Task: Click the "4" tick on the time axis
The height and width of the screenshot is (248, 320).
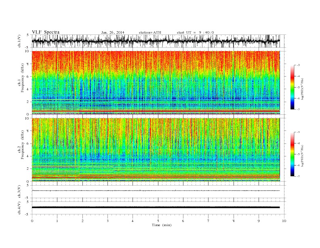Action: (133, 221)
